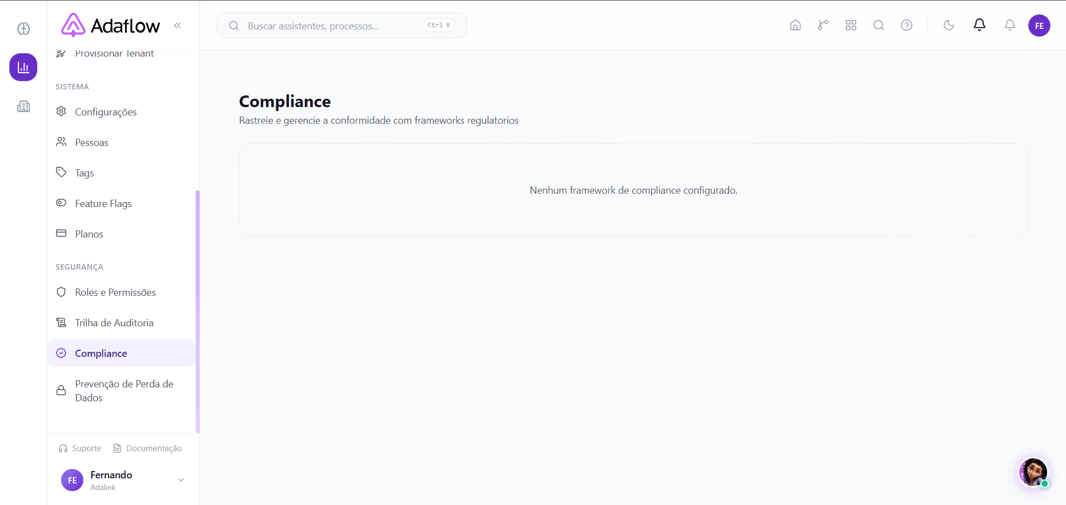Click the Tags label icon

[61, 172]
